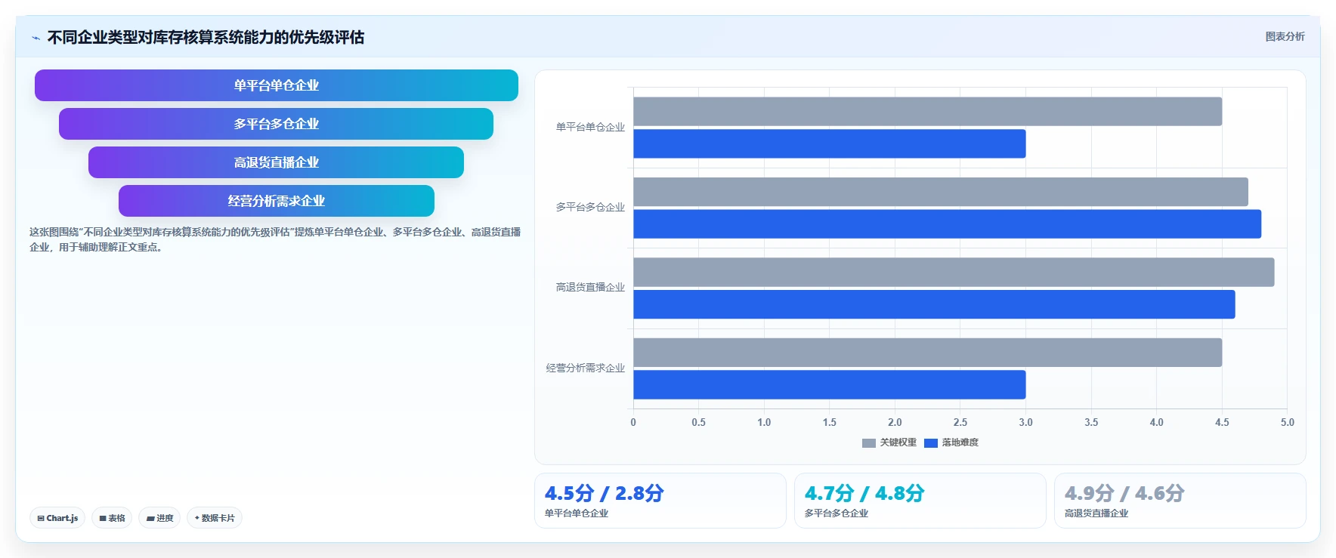Click the y-axis label 高退货直播企业
The width and height of the screenshot is (1336, 558).
point(590,288)
